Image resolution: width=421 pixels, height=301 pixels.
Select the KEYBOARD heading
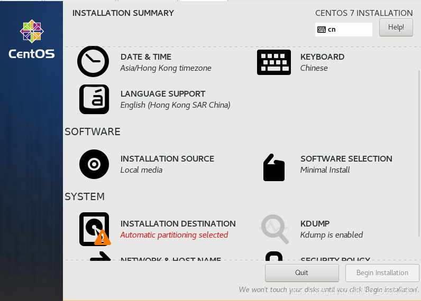(x=322, y=57)
